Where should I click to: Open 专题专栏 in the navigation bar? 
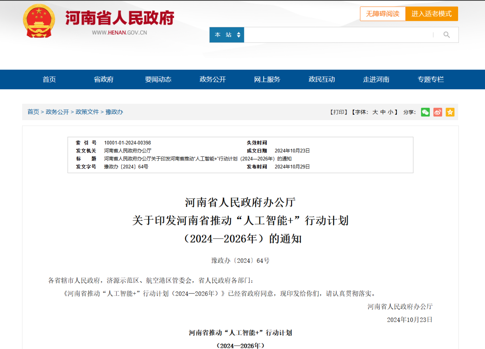coord(430,79)
